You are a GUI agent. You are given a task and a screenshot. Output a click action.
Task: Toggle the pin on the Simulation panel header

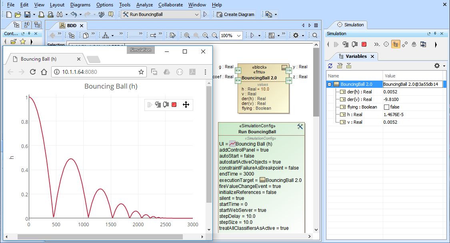(435, 34)
